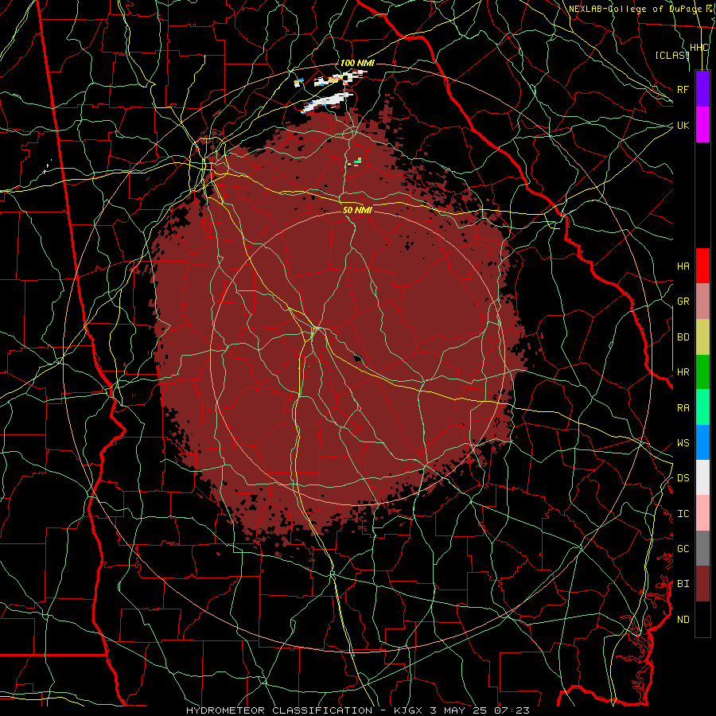
Task: Click the GR salmon legend swatch
Action: click(702, 302)
